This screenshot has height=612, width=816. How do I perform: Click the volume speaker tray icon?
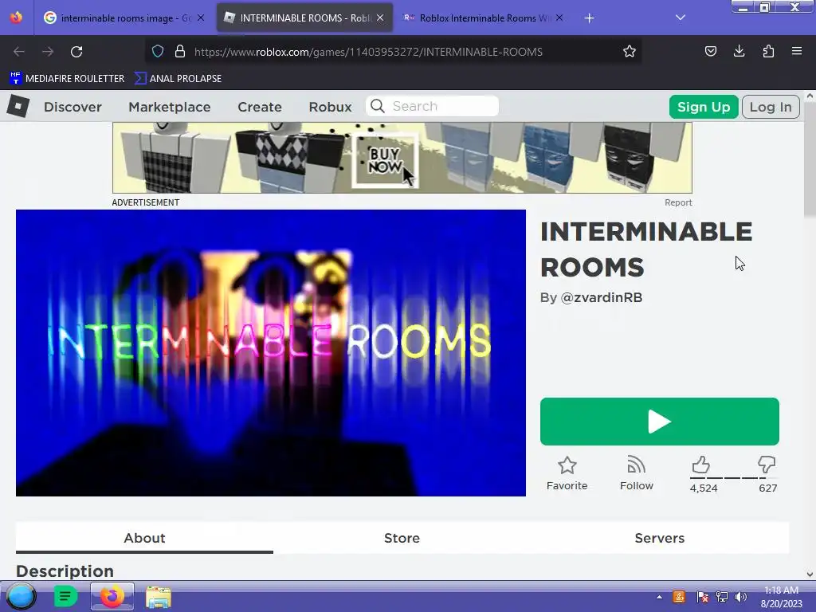(x=740, y=597)
